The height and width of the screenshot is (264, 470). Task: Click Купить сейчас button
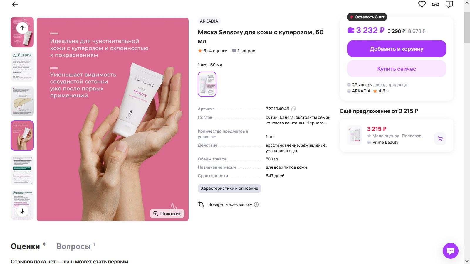coord(396,69)
